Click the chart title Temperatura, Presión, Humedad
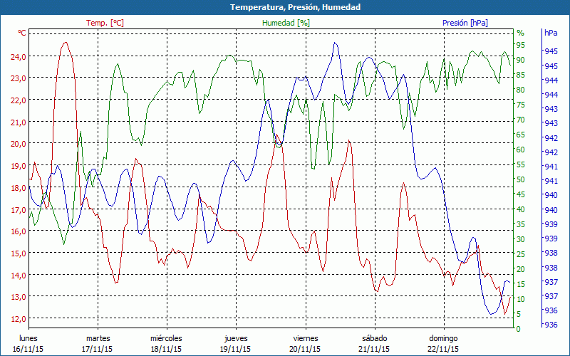The height and width of the screenshot is (356, 570). (285, 7)
